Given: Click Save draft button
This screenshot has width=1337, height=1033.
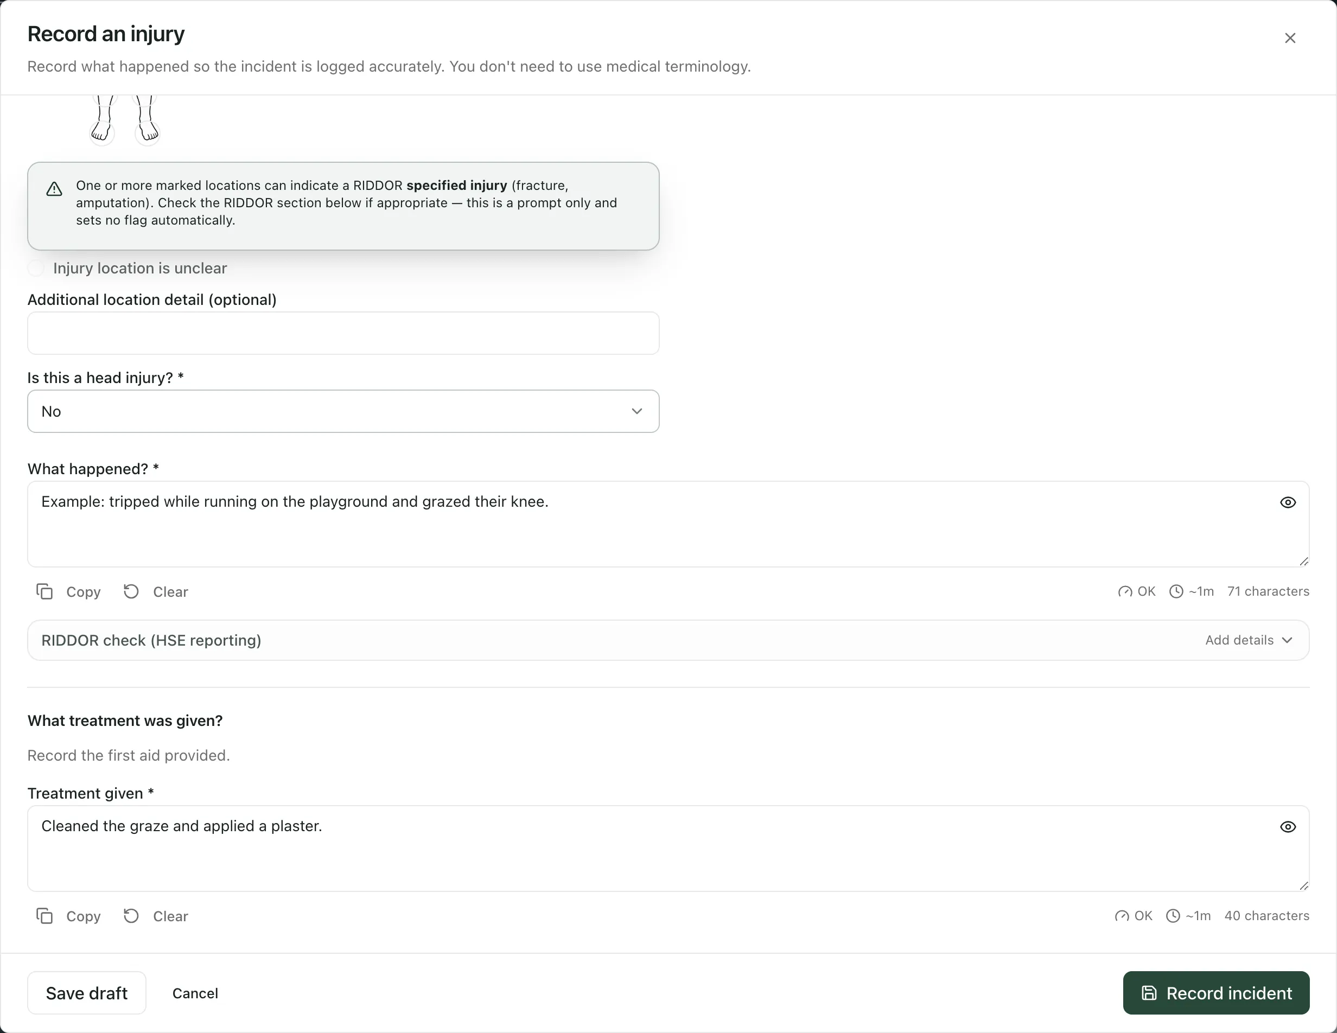Looking at the screenshot, I should pos(86,993).
